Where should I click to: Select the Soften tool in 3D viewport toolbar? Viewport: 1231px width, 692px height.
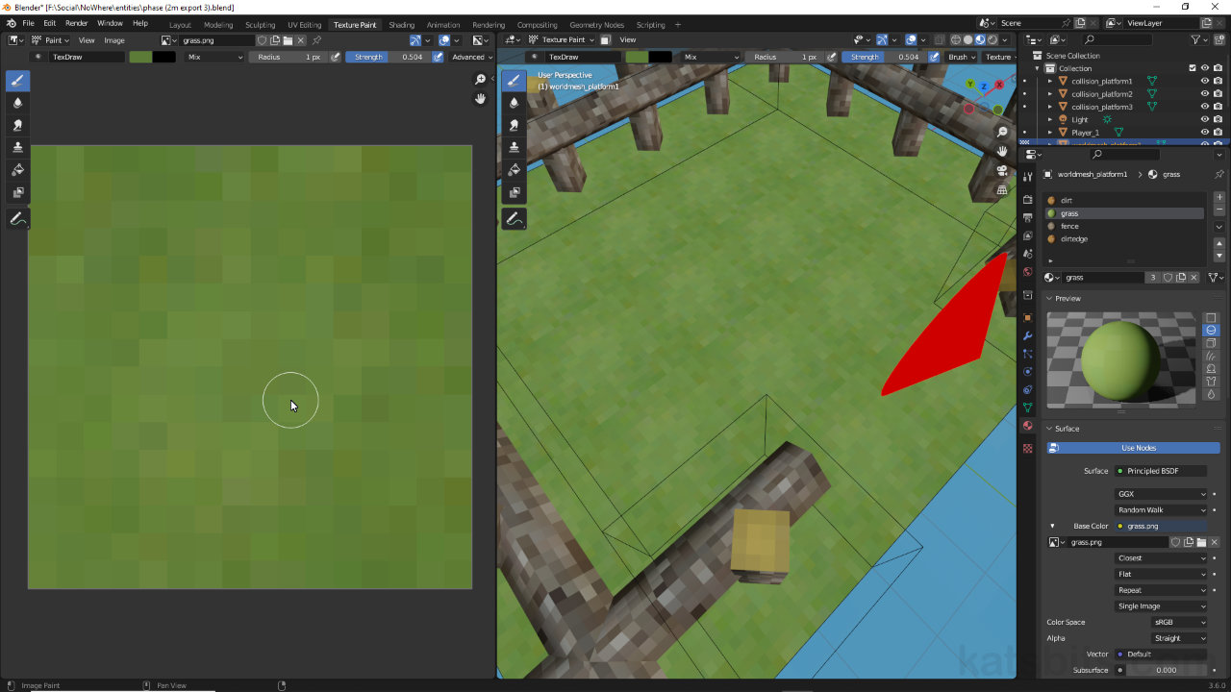point(514,103)
